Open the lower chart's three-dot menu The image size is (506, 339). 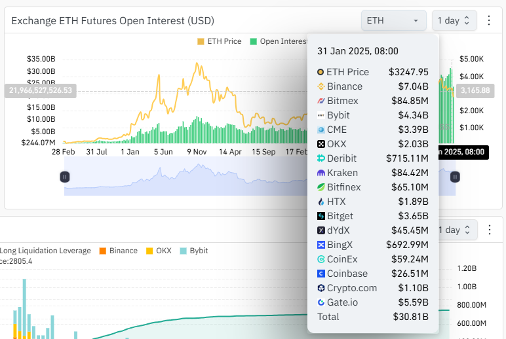click(488, 230)
